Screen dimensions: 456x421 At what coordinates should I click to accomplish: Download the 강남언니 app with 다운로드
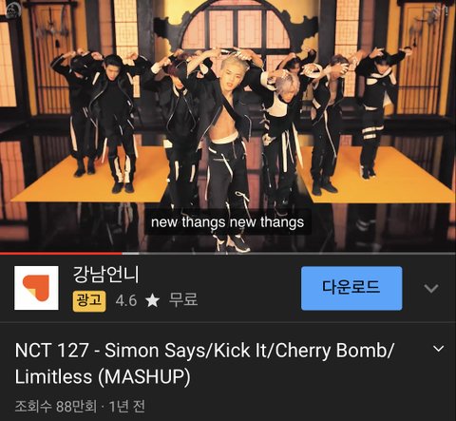(x=351, y=288)
